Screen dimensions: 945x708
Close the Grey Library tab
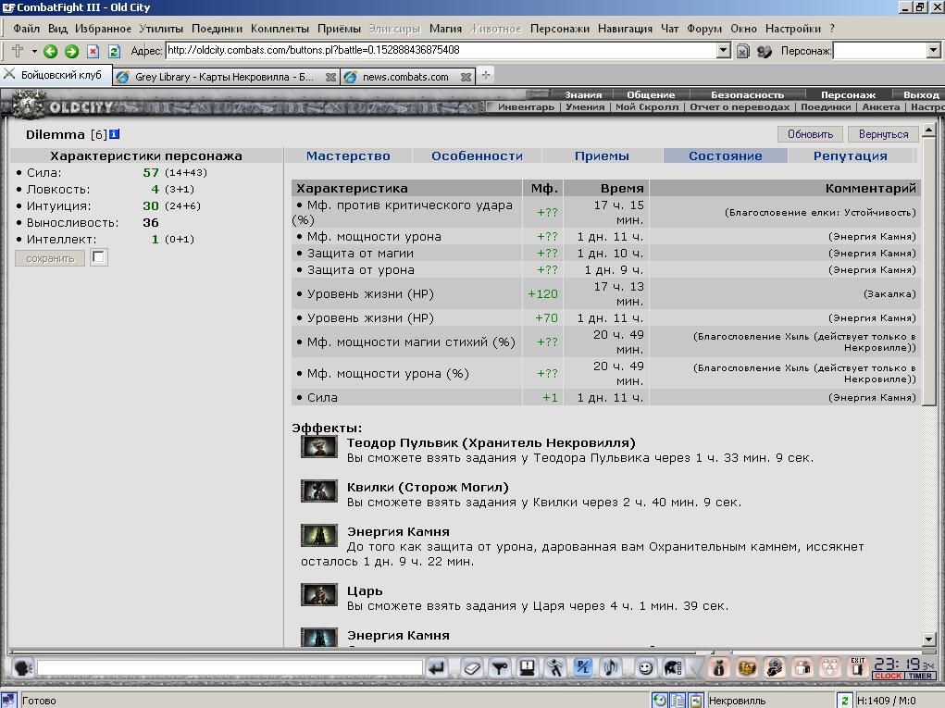pos(330,77)
